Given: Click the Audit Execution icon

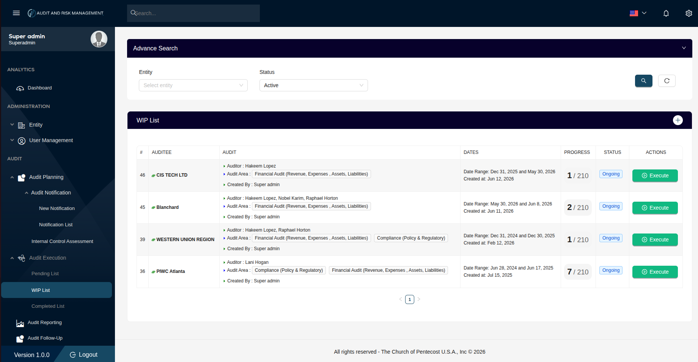Looking at the screenshot, I should pyautogui.click(x=22, y=258).
